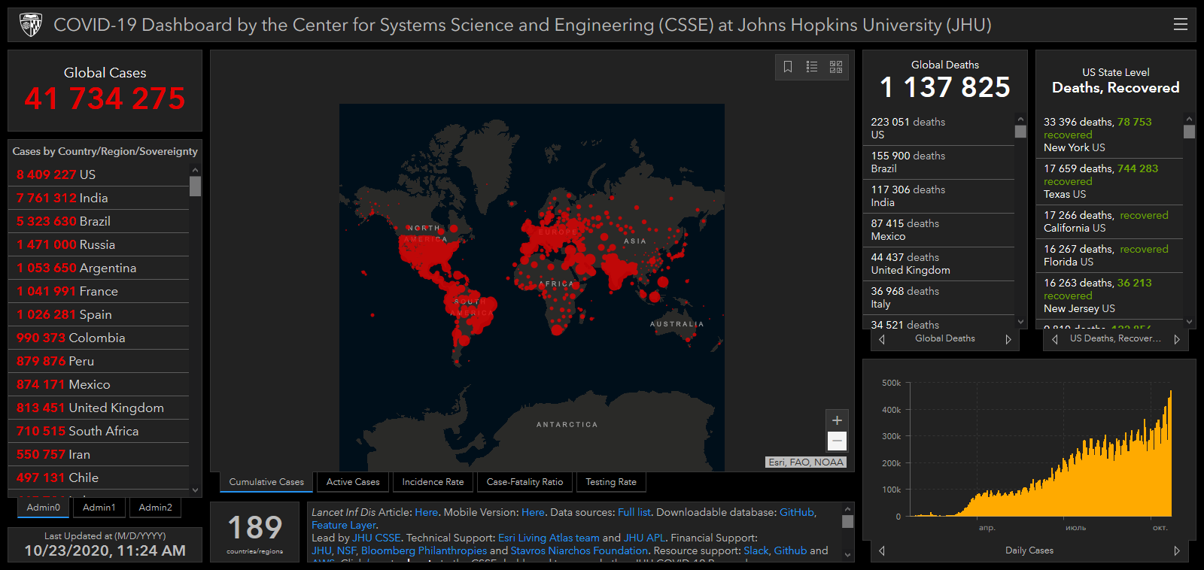Click up arrow of country list scrollbar
This screenshot has height=570, width=1204.
pyautogui.click(x=196, y=170)
